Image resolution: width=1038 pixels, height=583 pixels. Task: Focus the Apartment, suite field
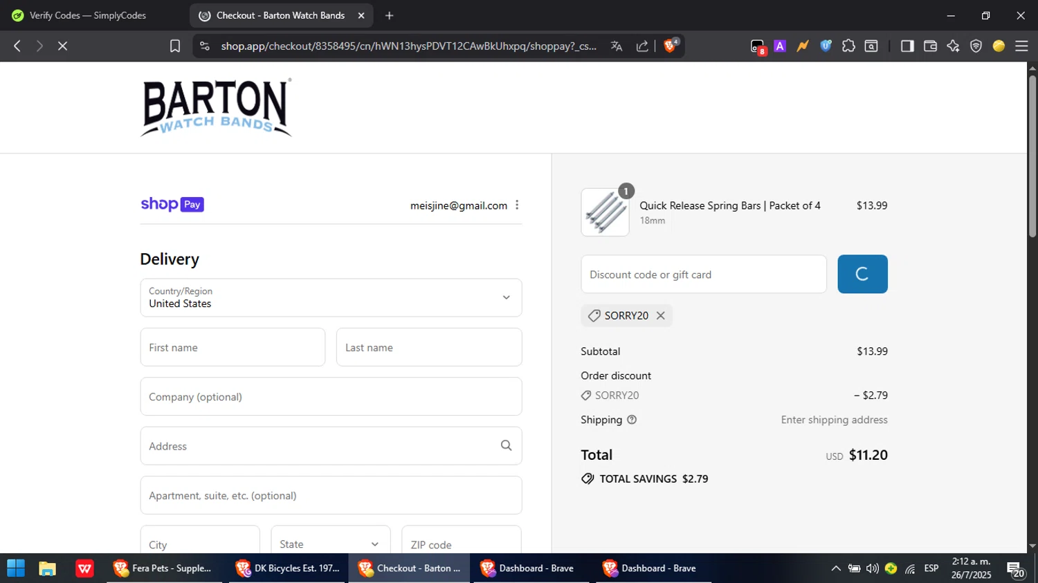pyautogui.click(x=331, y=495)
